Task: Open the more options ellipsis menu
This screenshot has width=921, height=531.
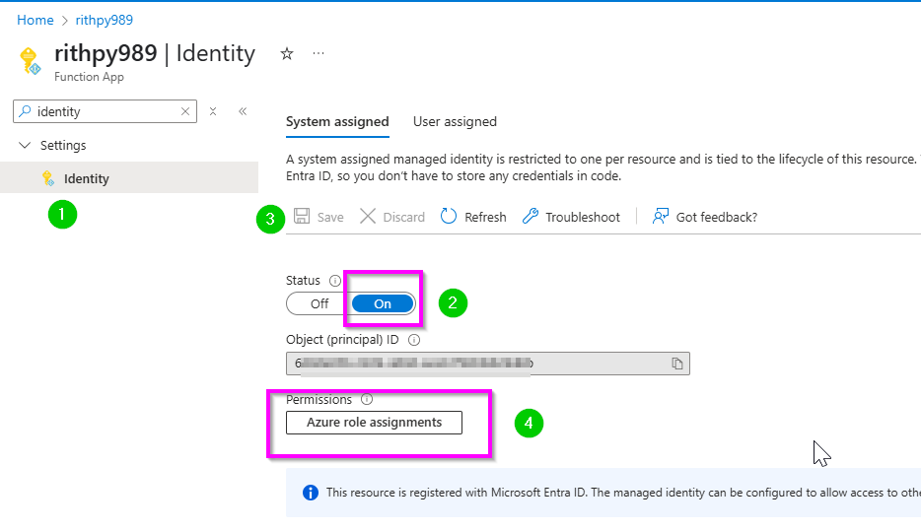Action: [319, 53]
